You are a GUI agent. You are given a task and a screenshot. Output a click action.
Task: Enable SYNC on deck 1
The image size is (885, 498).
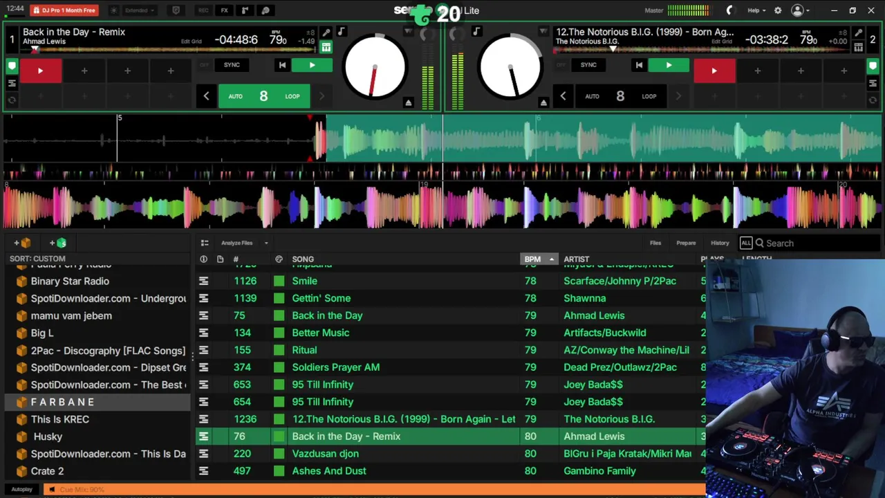232,65
